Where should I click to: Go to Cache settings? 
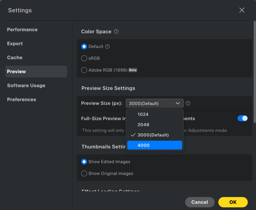[15, 57]
